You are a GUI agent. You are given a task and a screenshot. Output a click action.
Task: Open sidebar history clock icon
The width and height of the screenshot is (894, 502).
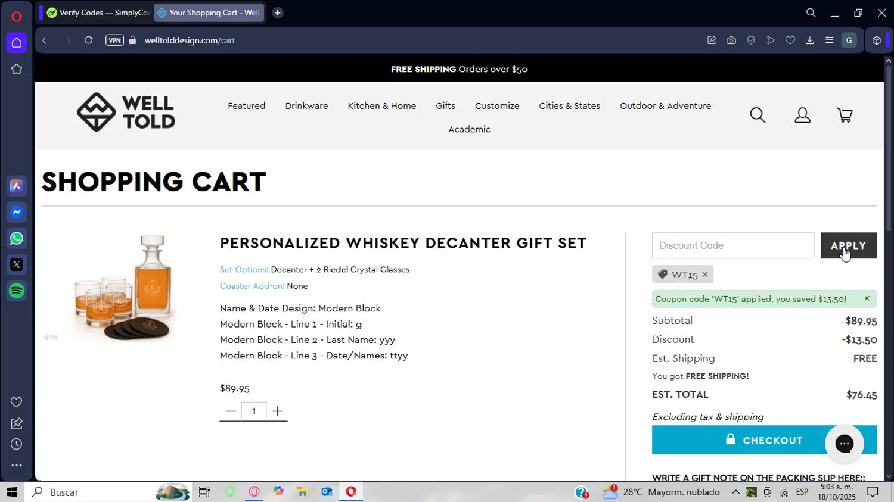click(17, 444)
